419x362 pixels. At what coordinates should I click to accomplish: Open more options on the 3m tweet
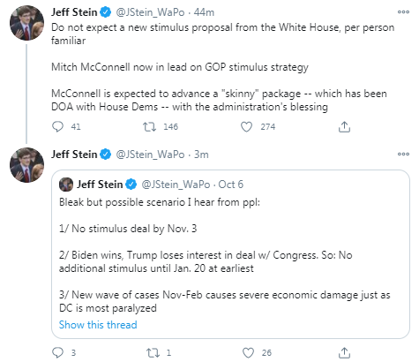point(403,154)
